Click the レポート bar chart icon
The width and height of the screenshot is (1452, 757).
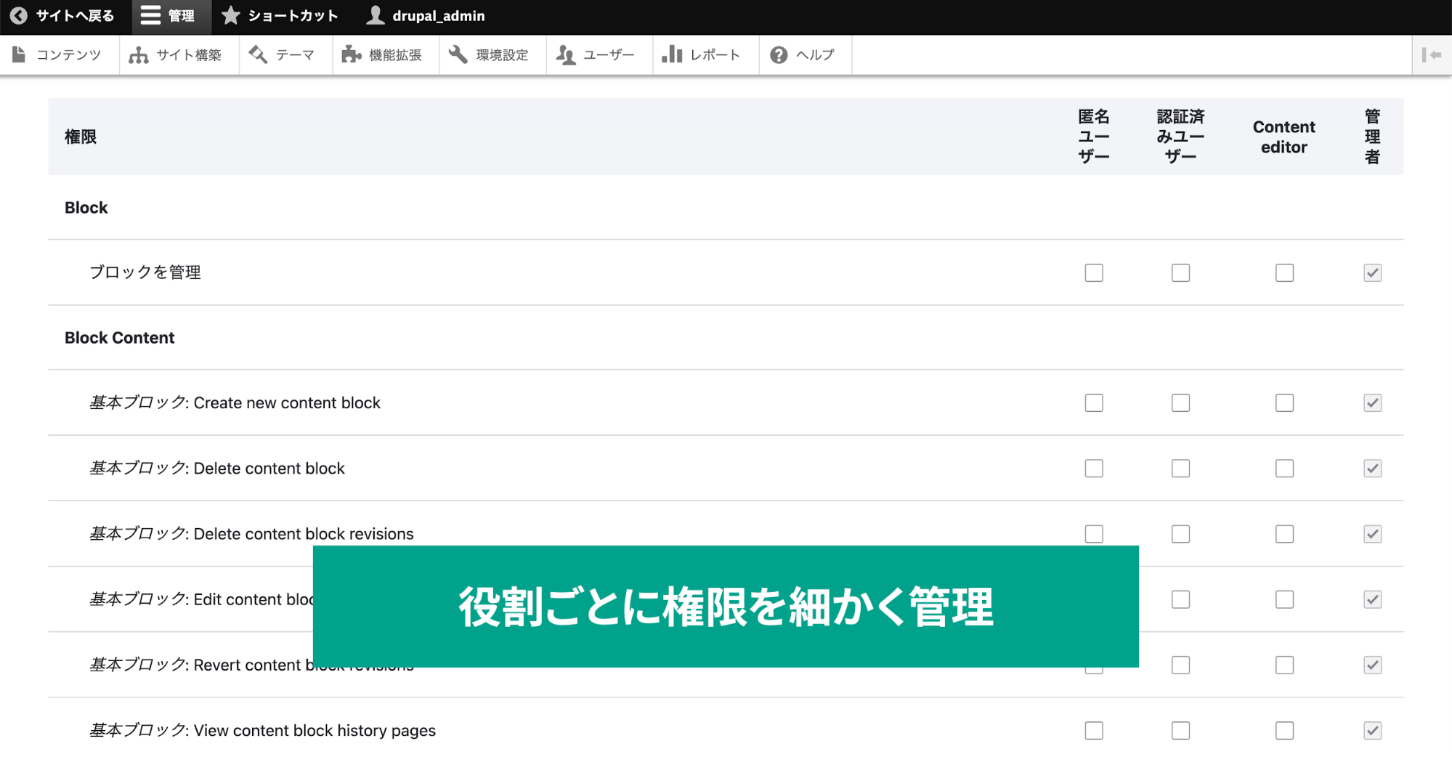point(672,54)
